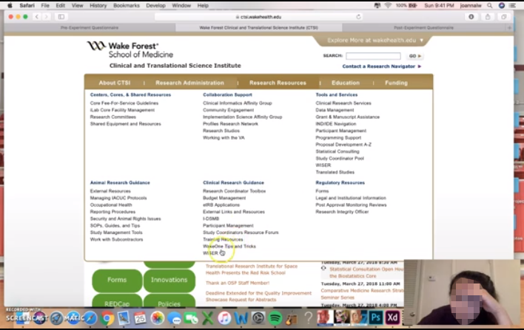Launch Adobe XD from dock
This screenshot has width=524, height=330.
tap(392, 317)
